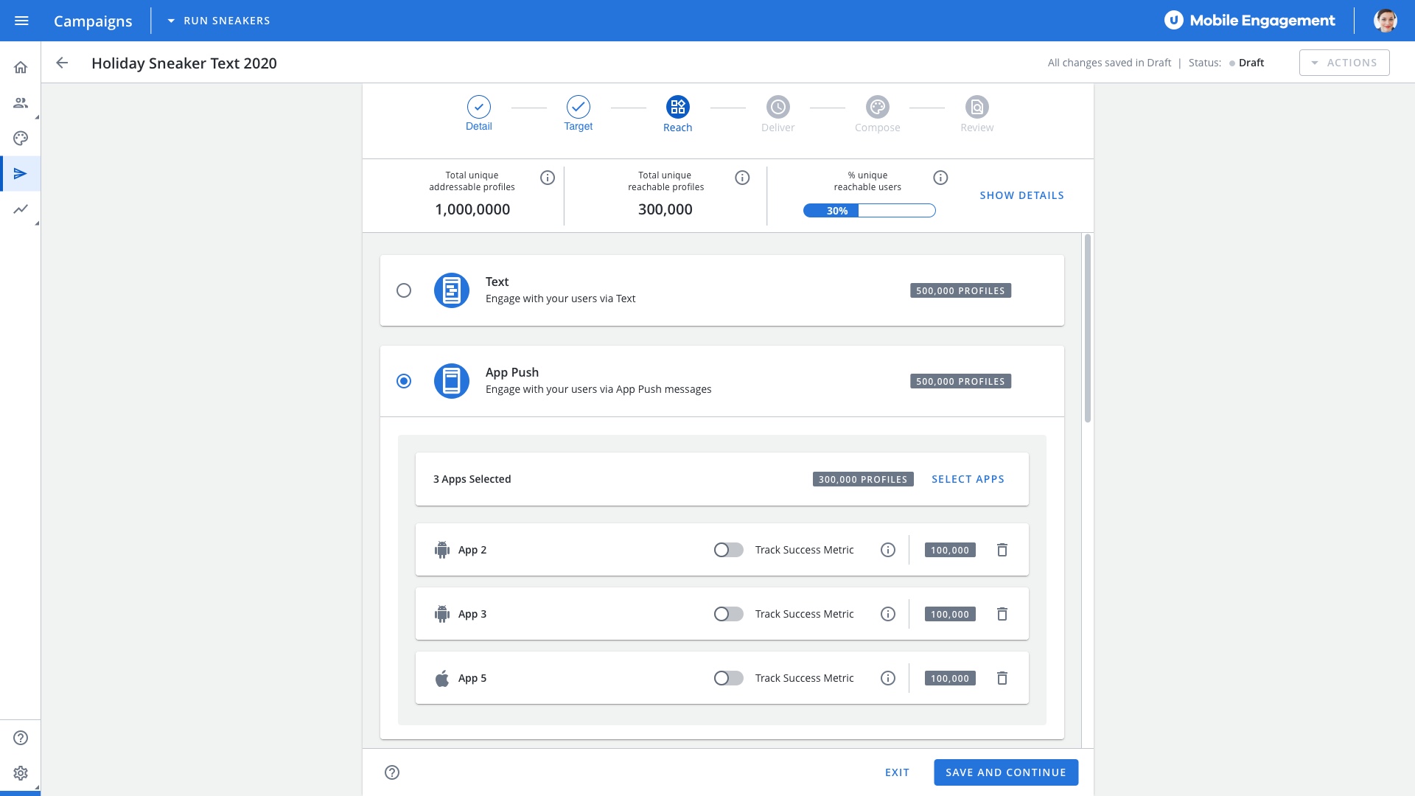Screen dimensions: 1415x796
Task: Go to the Detail step
Action: click(479, 114)
